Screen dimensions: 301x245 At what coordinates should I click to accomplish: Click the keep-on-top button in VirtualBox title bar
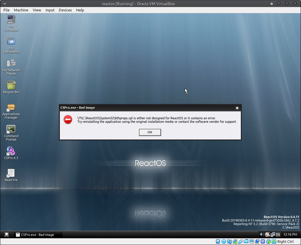click(272, 4)
